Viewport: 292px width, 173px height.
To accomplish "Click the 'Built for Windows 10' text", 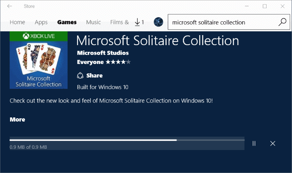I will (x=103, y=87).
